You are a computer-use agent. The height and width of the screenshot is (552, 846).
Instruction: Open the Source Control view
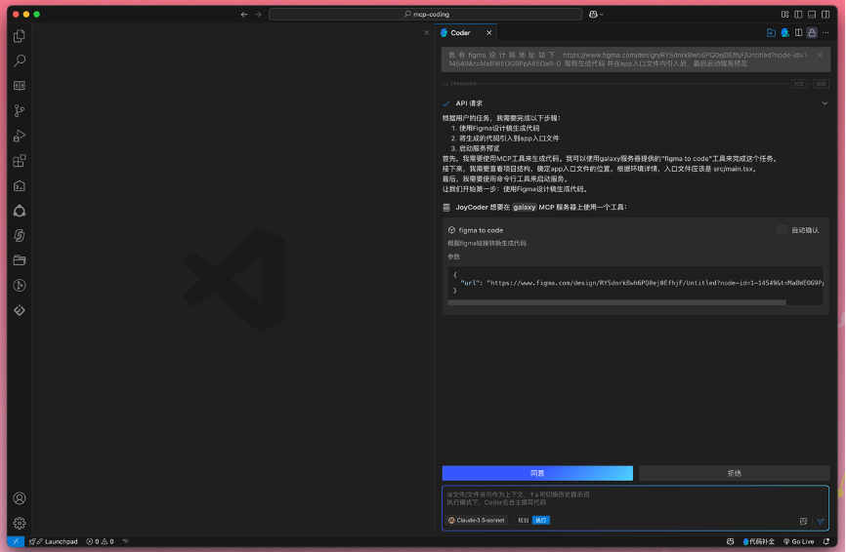[x=20, y=111]
